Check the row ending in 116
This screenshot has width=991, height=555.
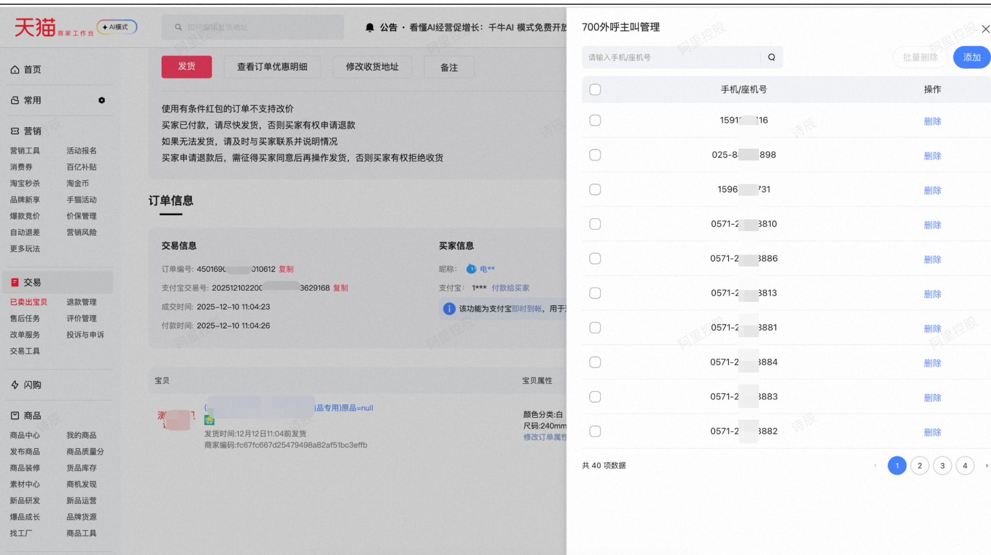tap(595, 120)
